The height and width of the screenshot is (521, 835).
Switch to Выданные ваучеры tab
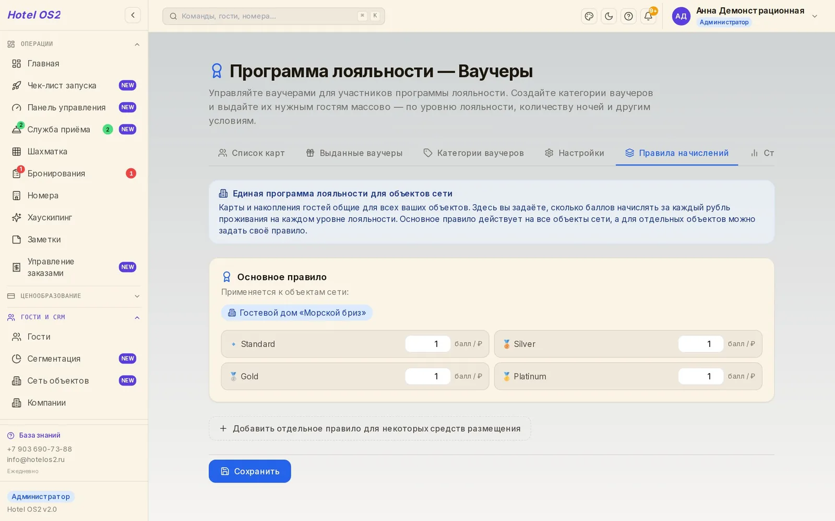(x=354, y=153)
